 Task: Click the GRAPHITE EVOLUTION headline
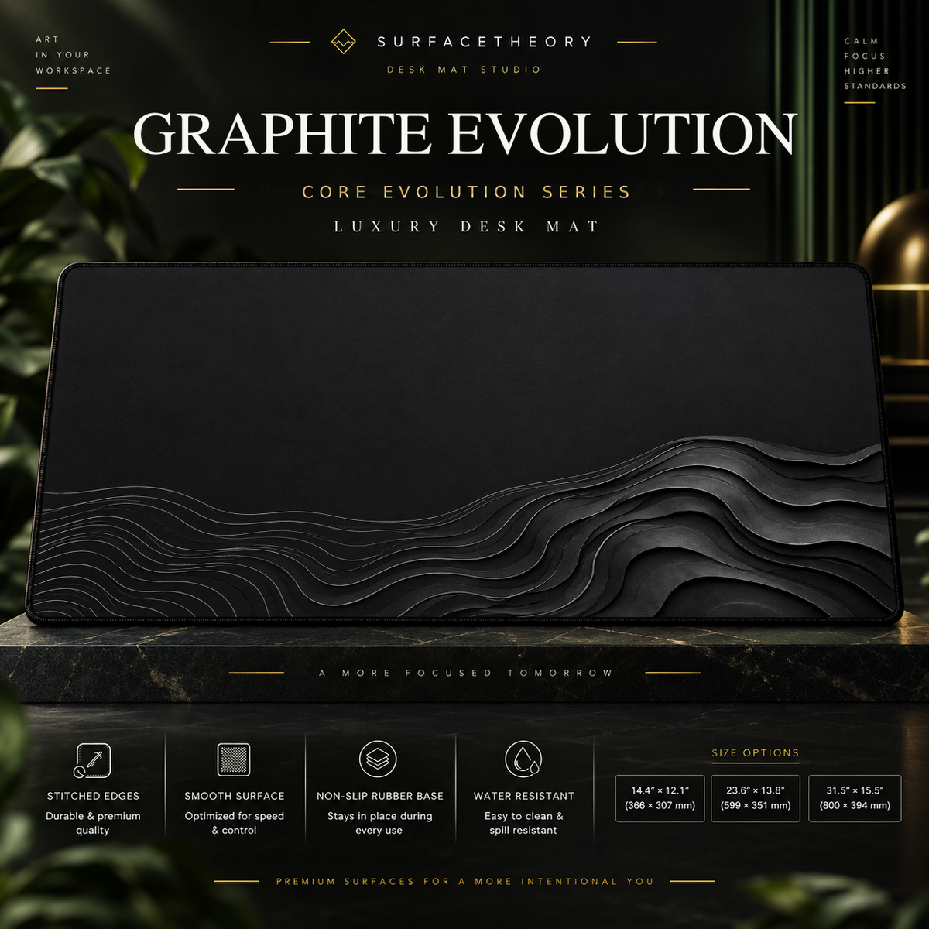point(464,134)
